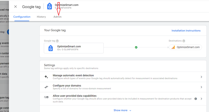209x112 pixels.
Task: Open Installation instructions link
Action: coord(186,30)
